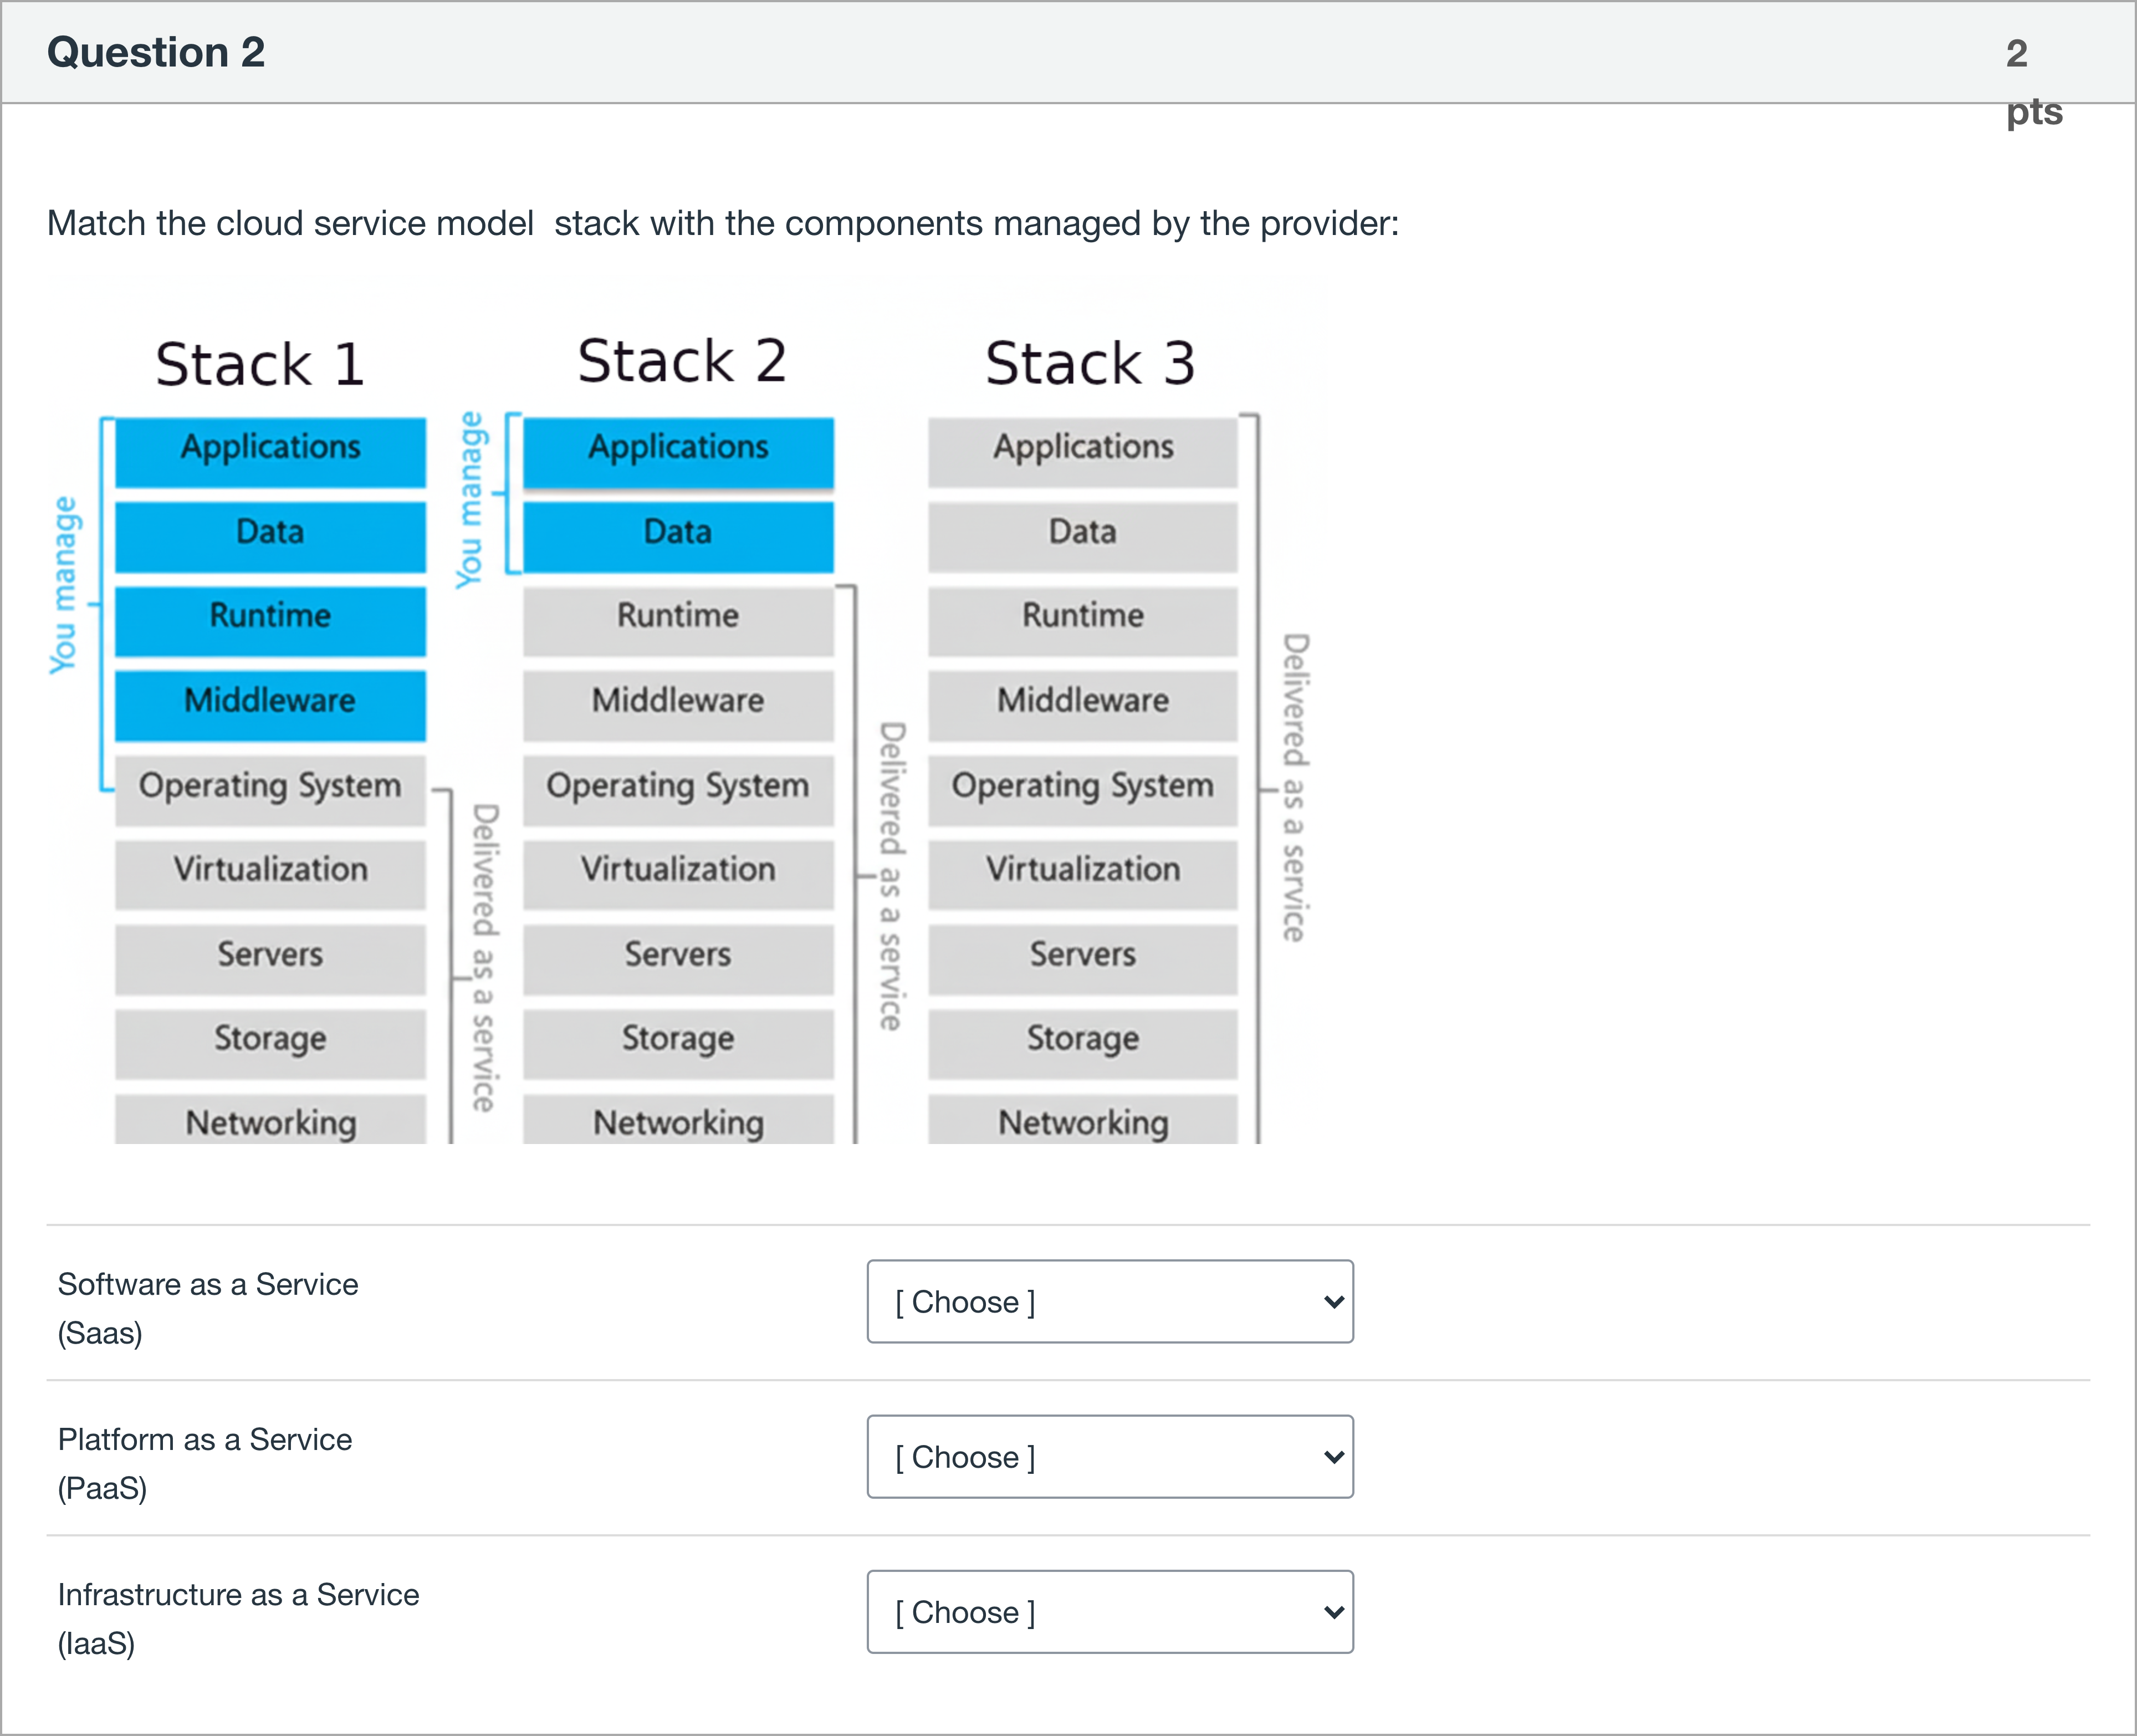Open the Infrastructure as a Service dropdown

(x=1109, y=1611)
